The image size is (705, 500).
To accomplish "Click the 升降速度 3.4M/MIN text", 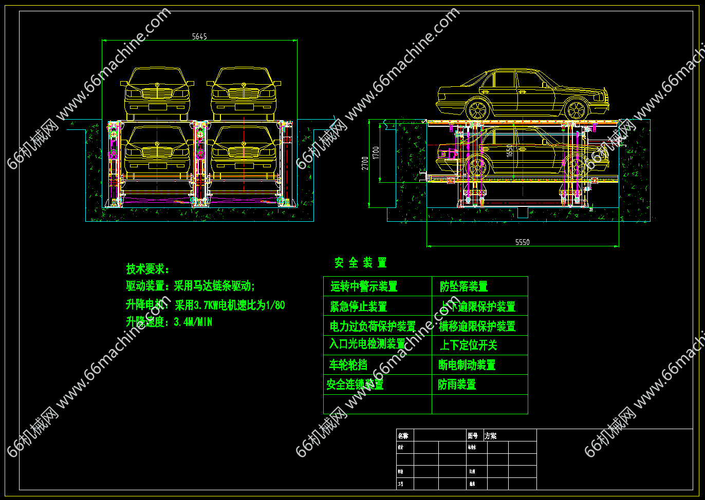I will (169, 322).
